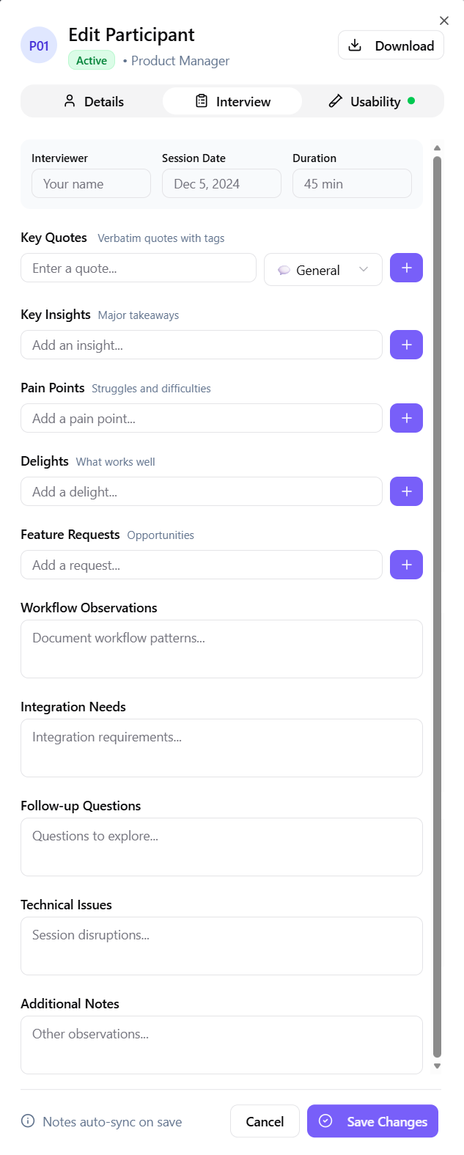
Task: Click the P01 participant avatar
Action: (x=39, y=45)
